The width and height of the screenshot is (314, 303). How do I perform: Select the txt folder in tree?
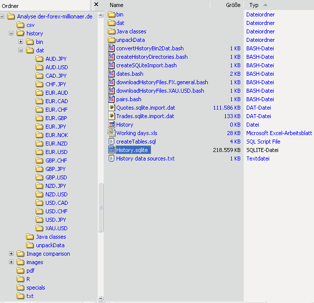pos(30,296)
